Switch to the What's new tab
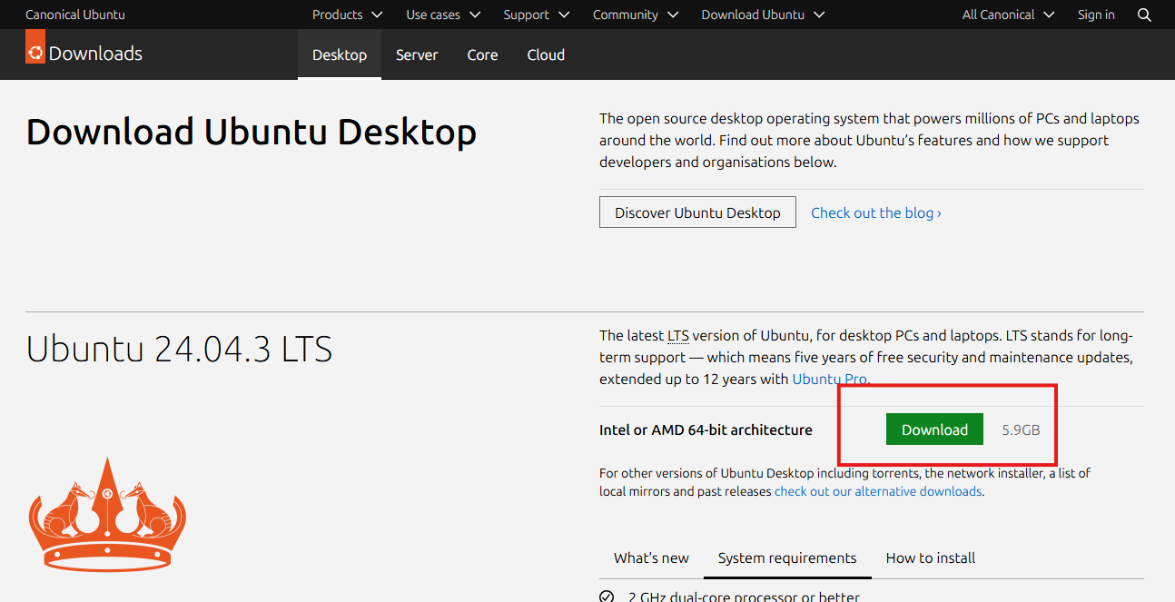This screenshot has height=602, width=1175. click(651, 558)
